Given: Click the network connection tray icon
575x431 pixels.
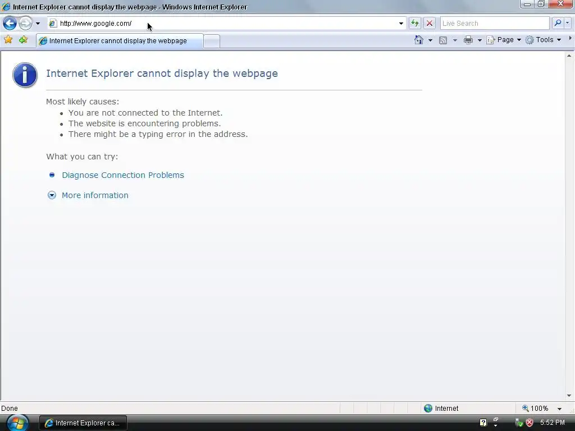Looking at the screenshot, I should (518, 423).
